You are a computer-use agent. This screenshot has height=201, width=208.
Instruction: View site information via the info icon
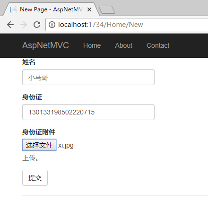tap(52, 25)
